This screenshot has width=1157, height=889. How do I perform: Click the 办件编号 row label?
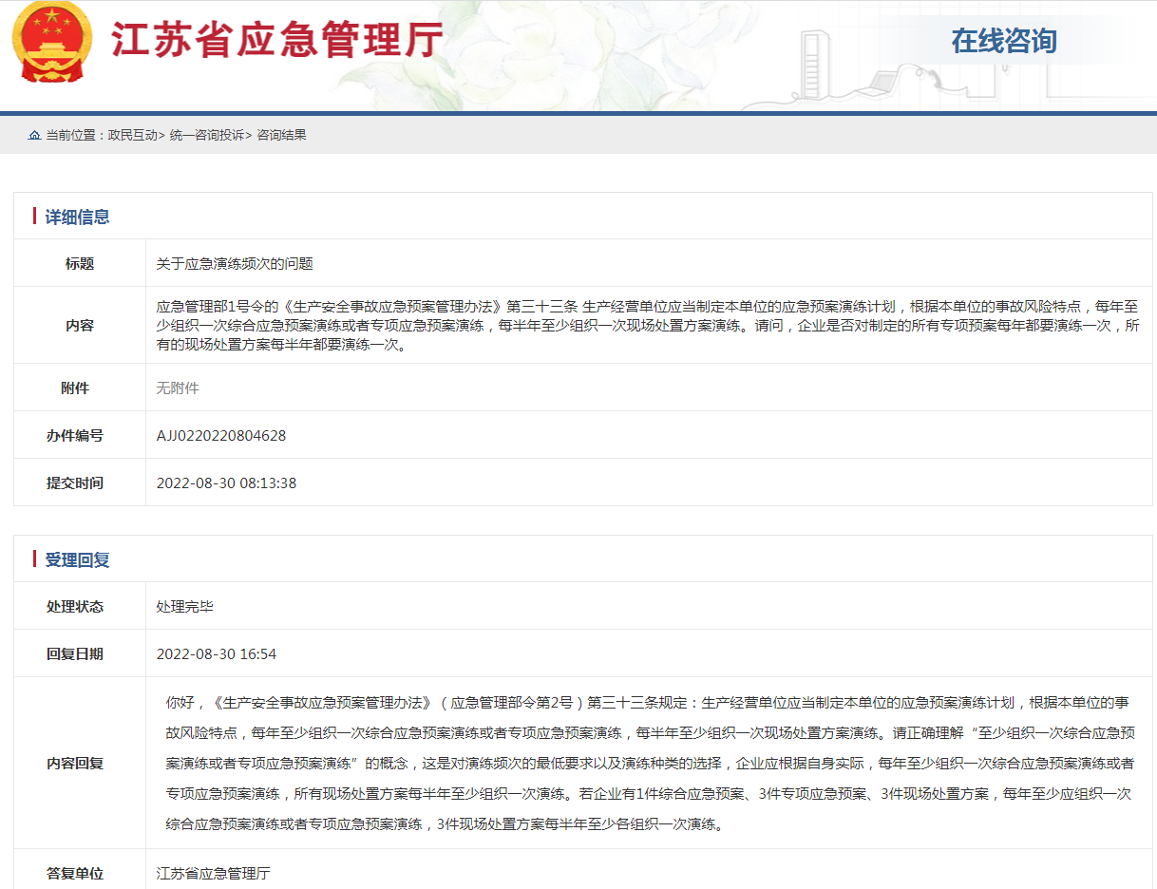tap(75, 435)
